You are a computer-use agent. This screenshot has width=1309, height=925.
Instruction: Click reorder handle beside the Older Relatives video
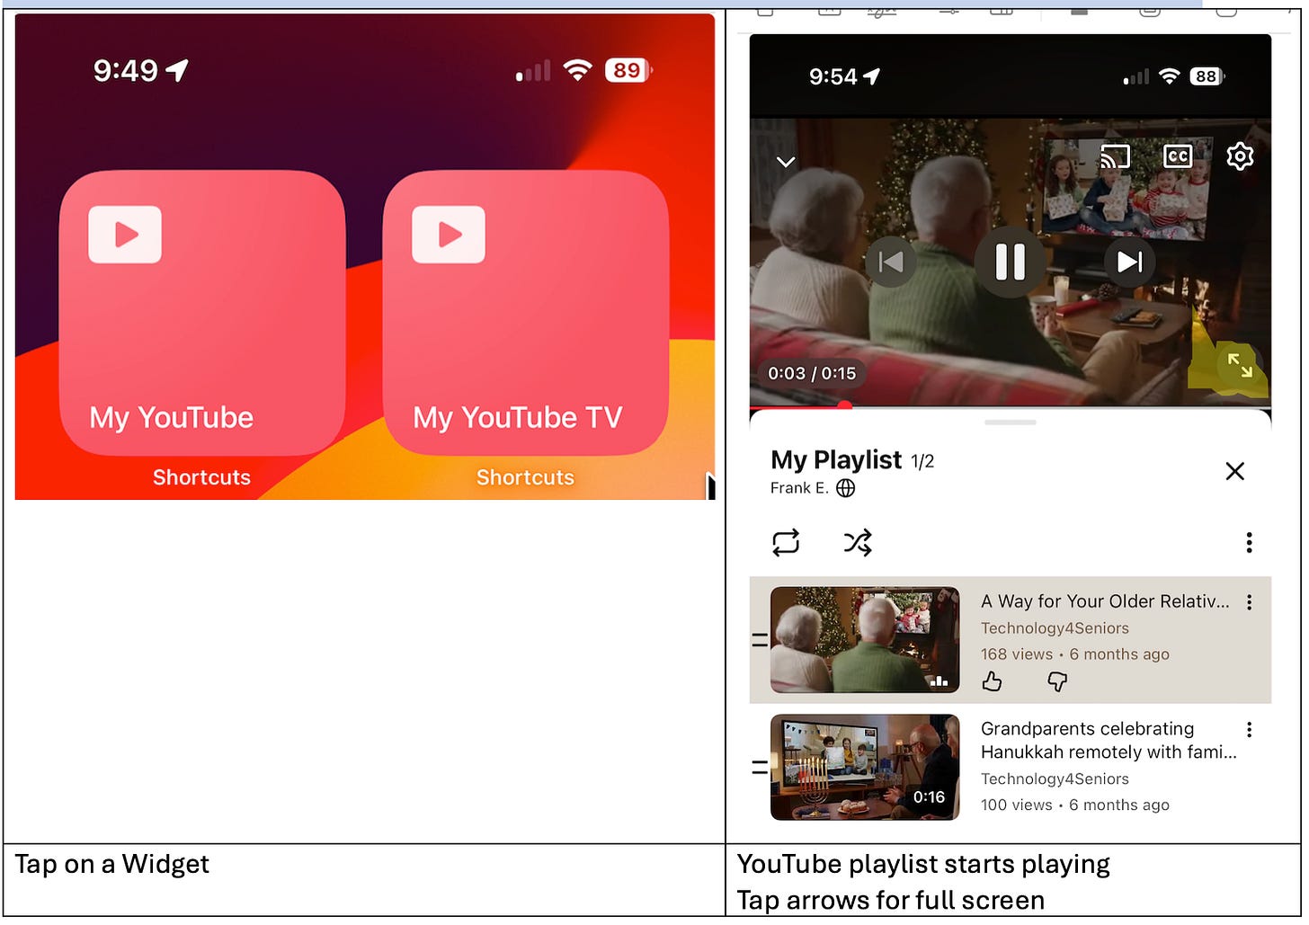[760, 640]
